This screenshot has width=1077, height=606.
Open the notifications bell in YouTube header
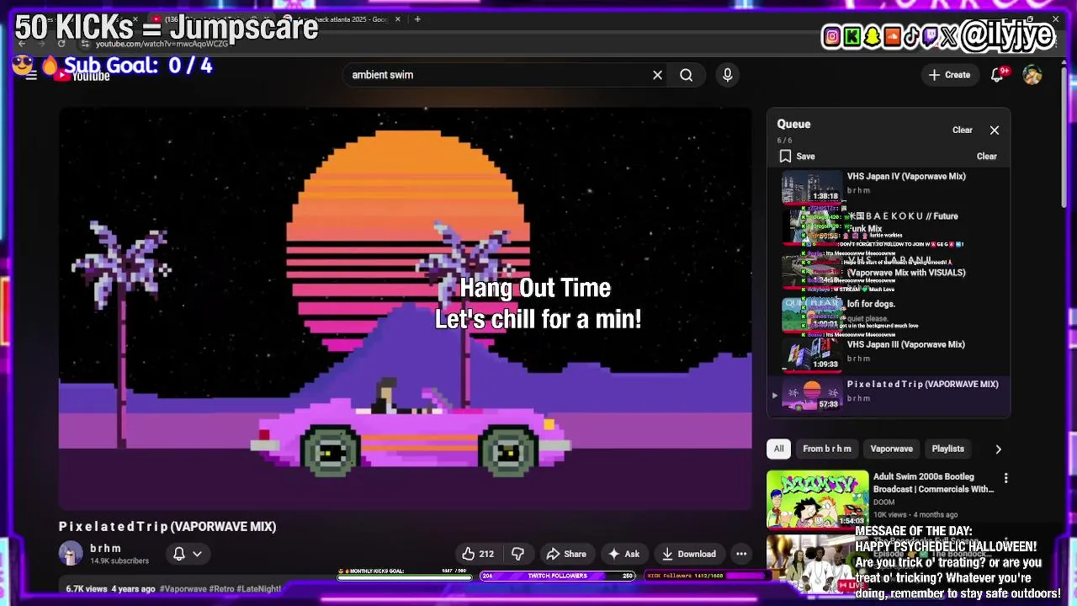coord(997,75)
